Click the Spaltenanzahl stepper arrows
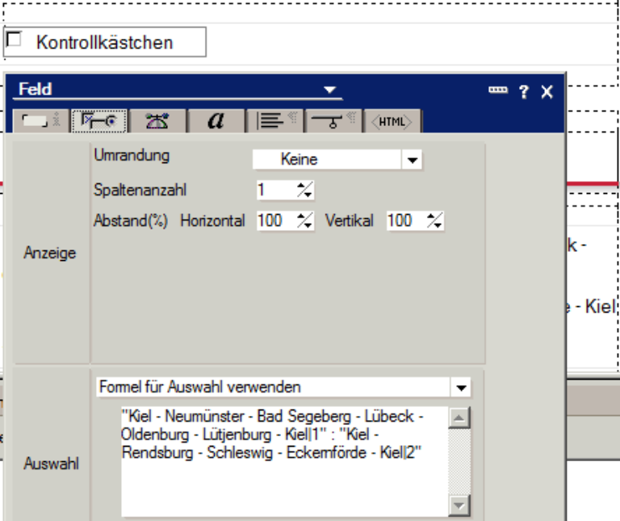620x521 pixels. (305, 190)
